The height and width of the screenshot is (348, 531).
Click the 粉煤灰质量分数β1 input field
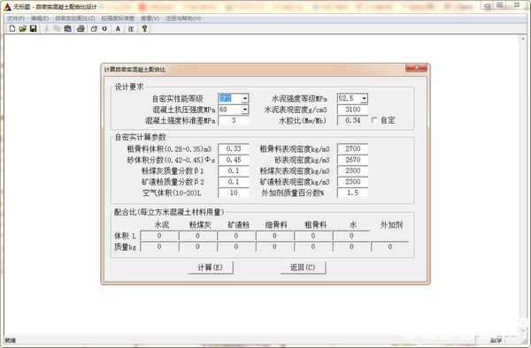[x=234, y=170]
